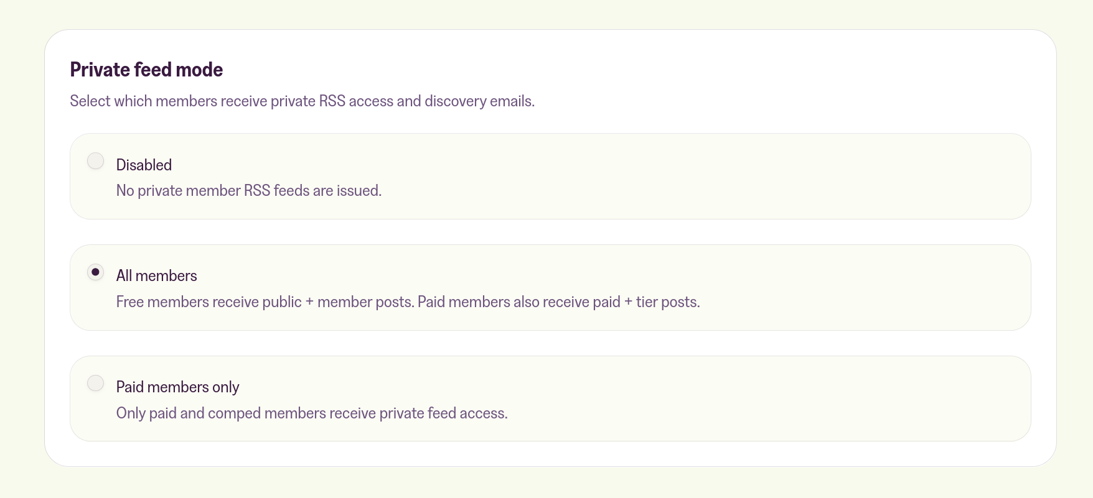The image size is (1093, 498).
Task: Select the Disabled radio button
Action: point(95,161)
